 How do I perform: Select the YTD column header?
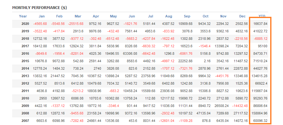[262, 16]
